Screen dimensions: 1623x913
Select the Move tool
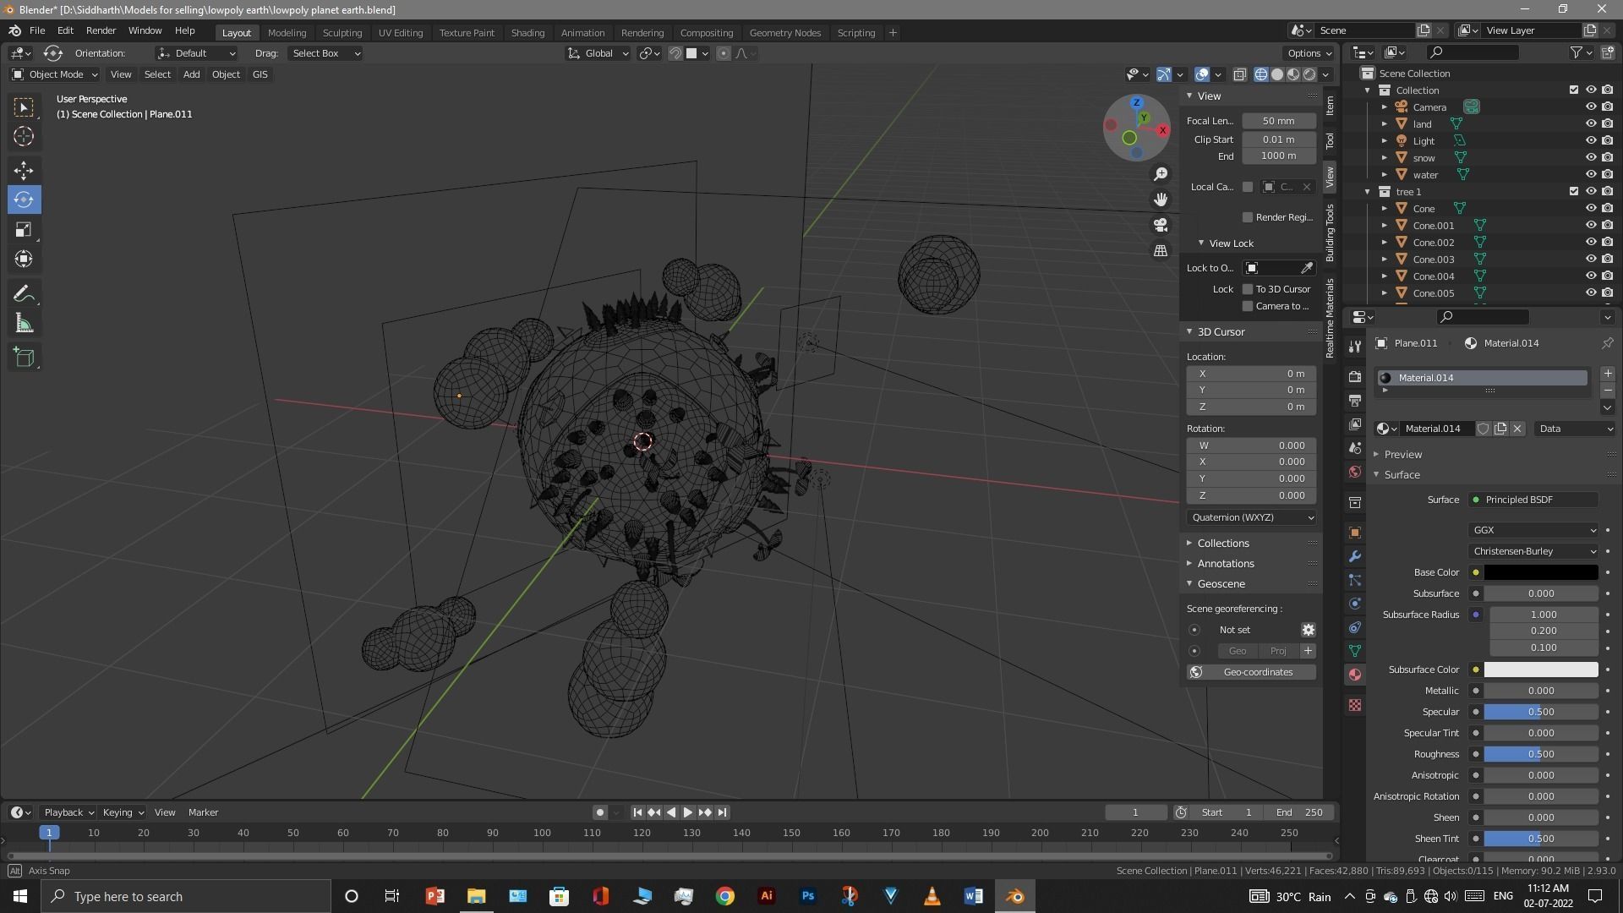click(24, 170)
